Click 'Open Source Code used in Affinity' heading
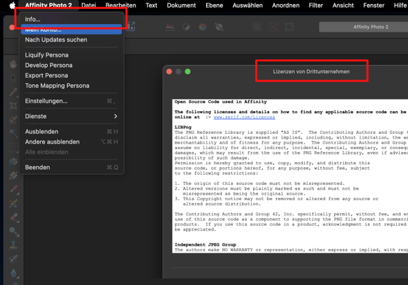Viewport: 408px width, 285px height. [x=221, y=101]
